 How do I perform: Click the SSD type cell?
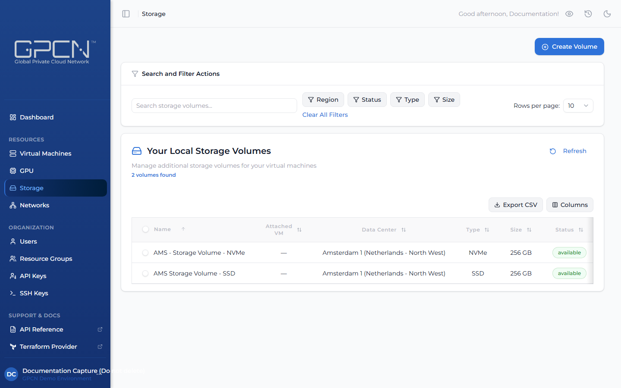(x=478, y=273)
